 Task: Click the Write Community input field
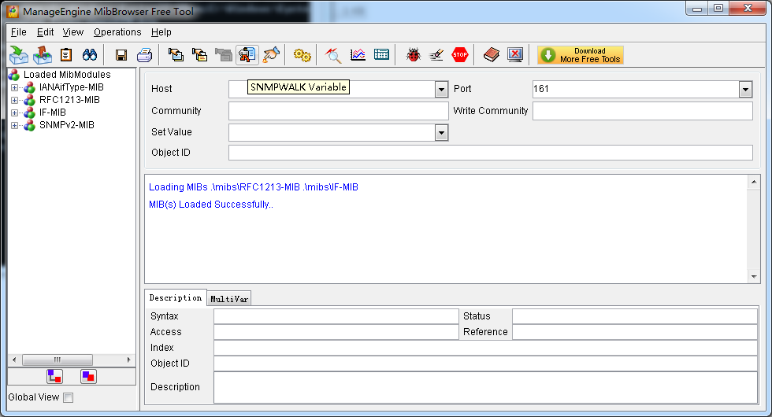tap(643, 111)
